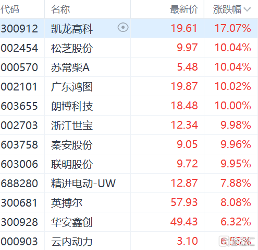The width and height of the screenshot is (258, 250).
Task: Click change value 8.08%
Action: (236, 202)
